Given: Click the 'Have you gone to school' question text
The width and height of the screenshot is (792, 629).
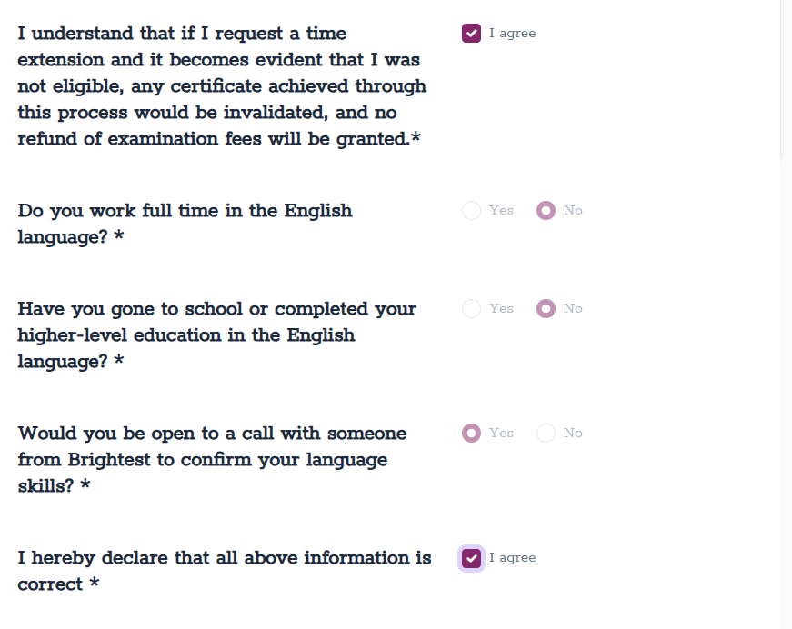Looking at the screenshot, I should (x=216, y=335).
